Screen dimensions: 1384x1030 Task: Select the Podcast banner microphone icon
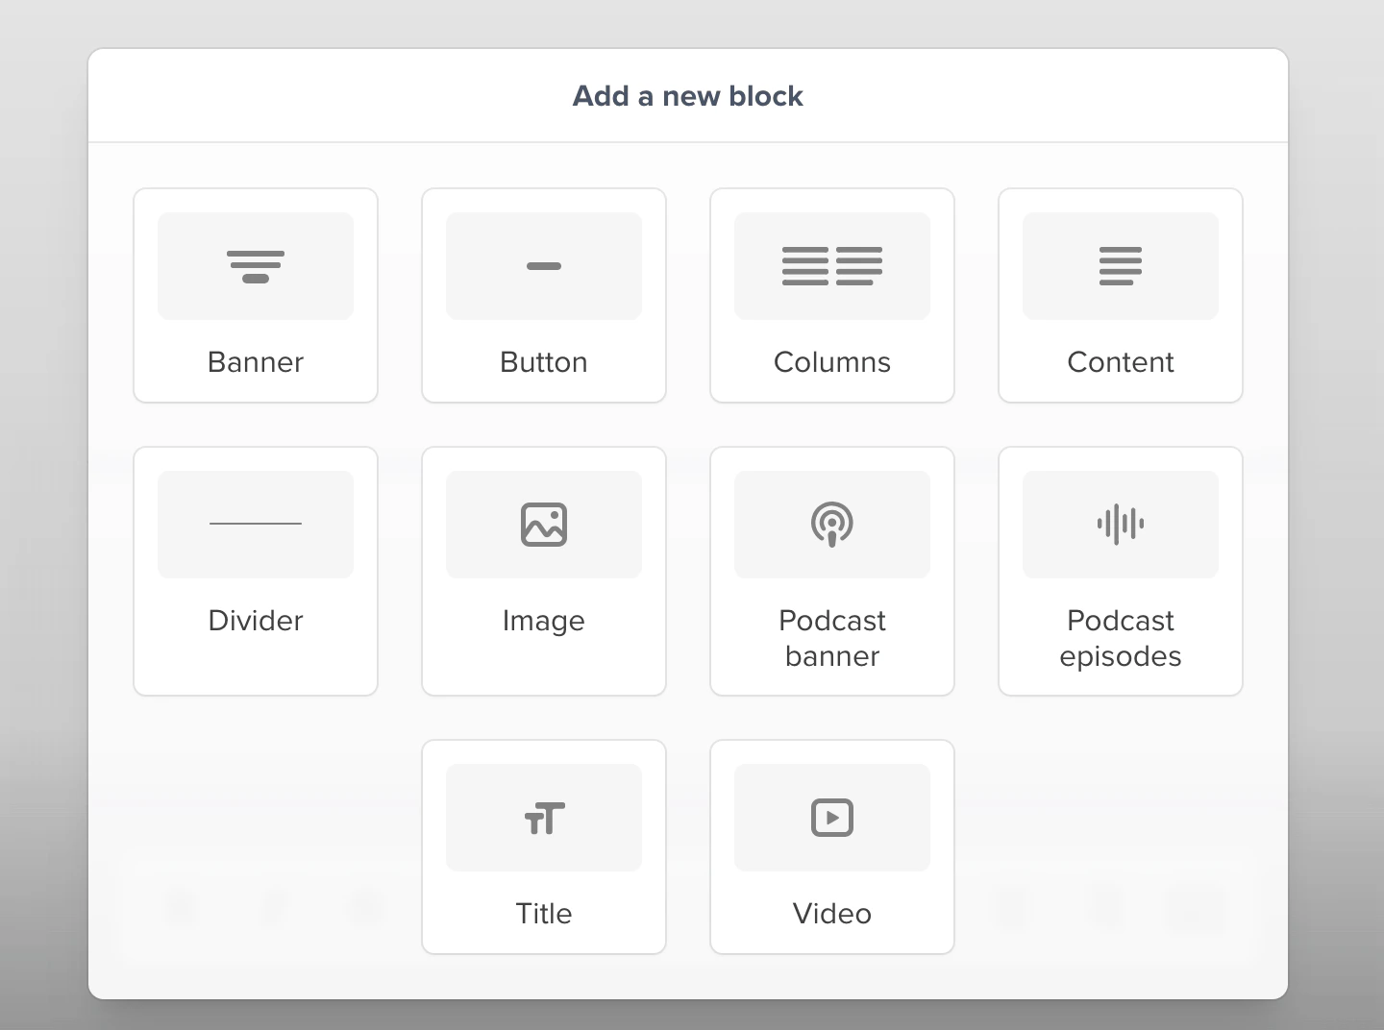[831, 524]
